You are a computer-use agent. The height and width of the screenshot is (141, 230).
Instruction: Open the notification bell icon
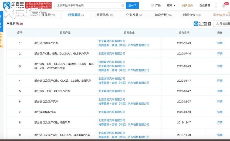pyautogui.click(x=224, y=5)
